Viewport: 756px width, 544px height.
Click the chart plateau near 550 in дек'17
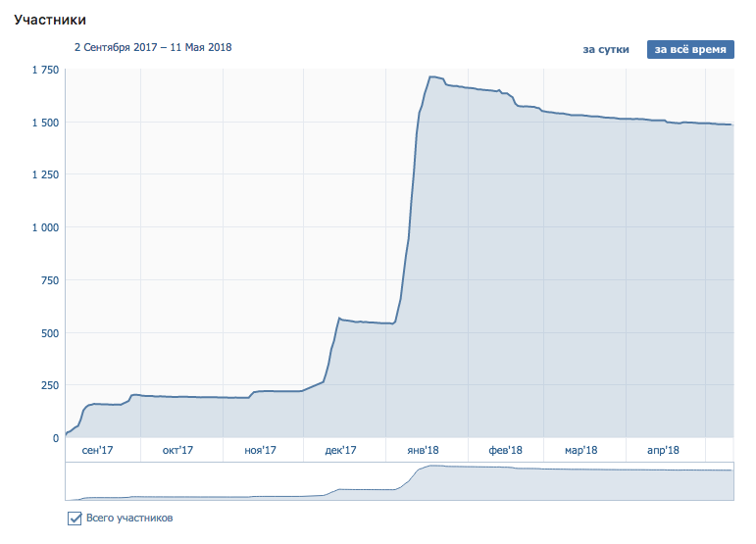(x=365, y=321)
